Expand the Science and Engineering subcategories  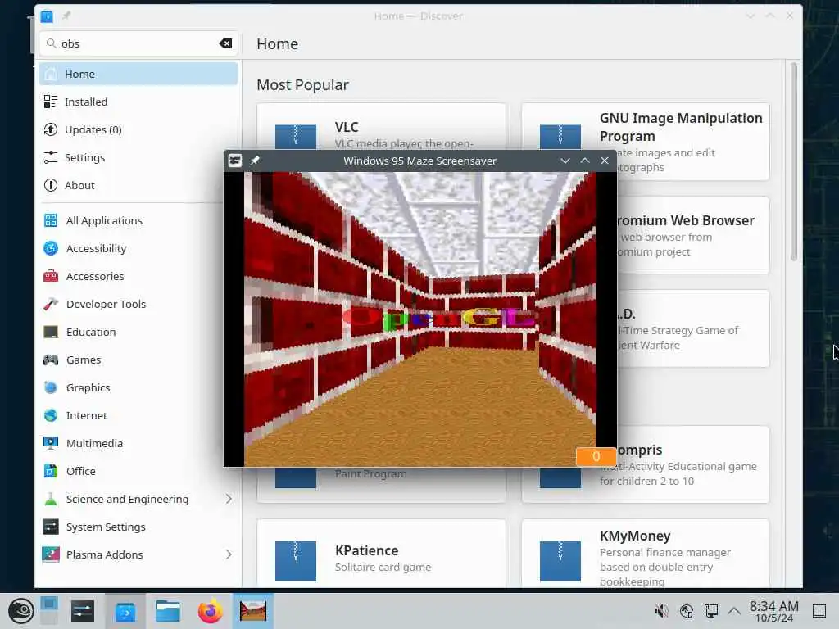229,499
